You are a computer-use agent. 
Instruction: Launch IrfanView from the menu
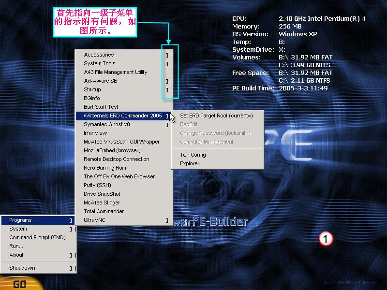(x=124, y=133)
